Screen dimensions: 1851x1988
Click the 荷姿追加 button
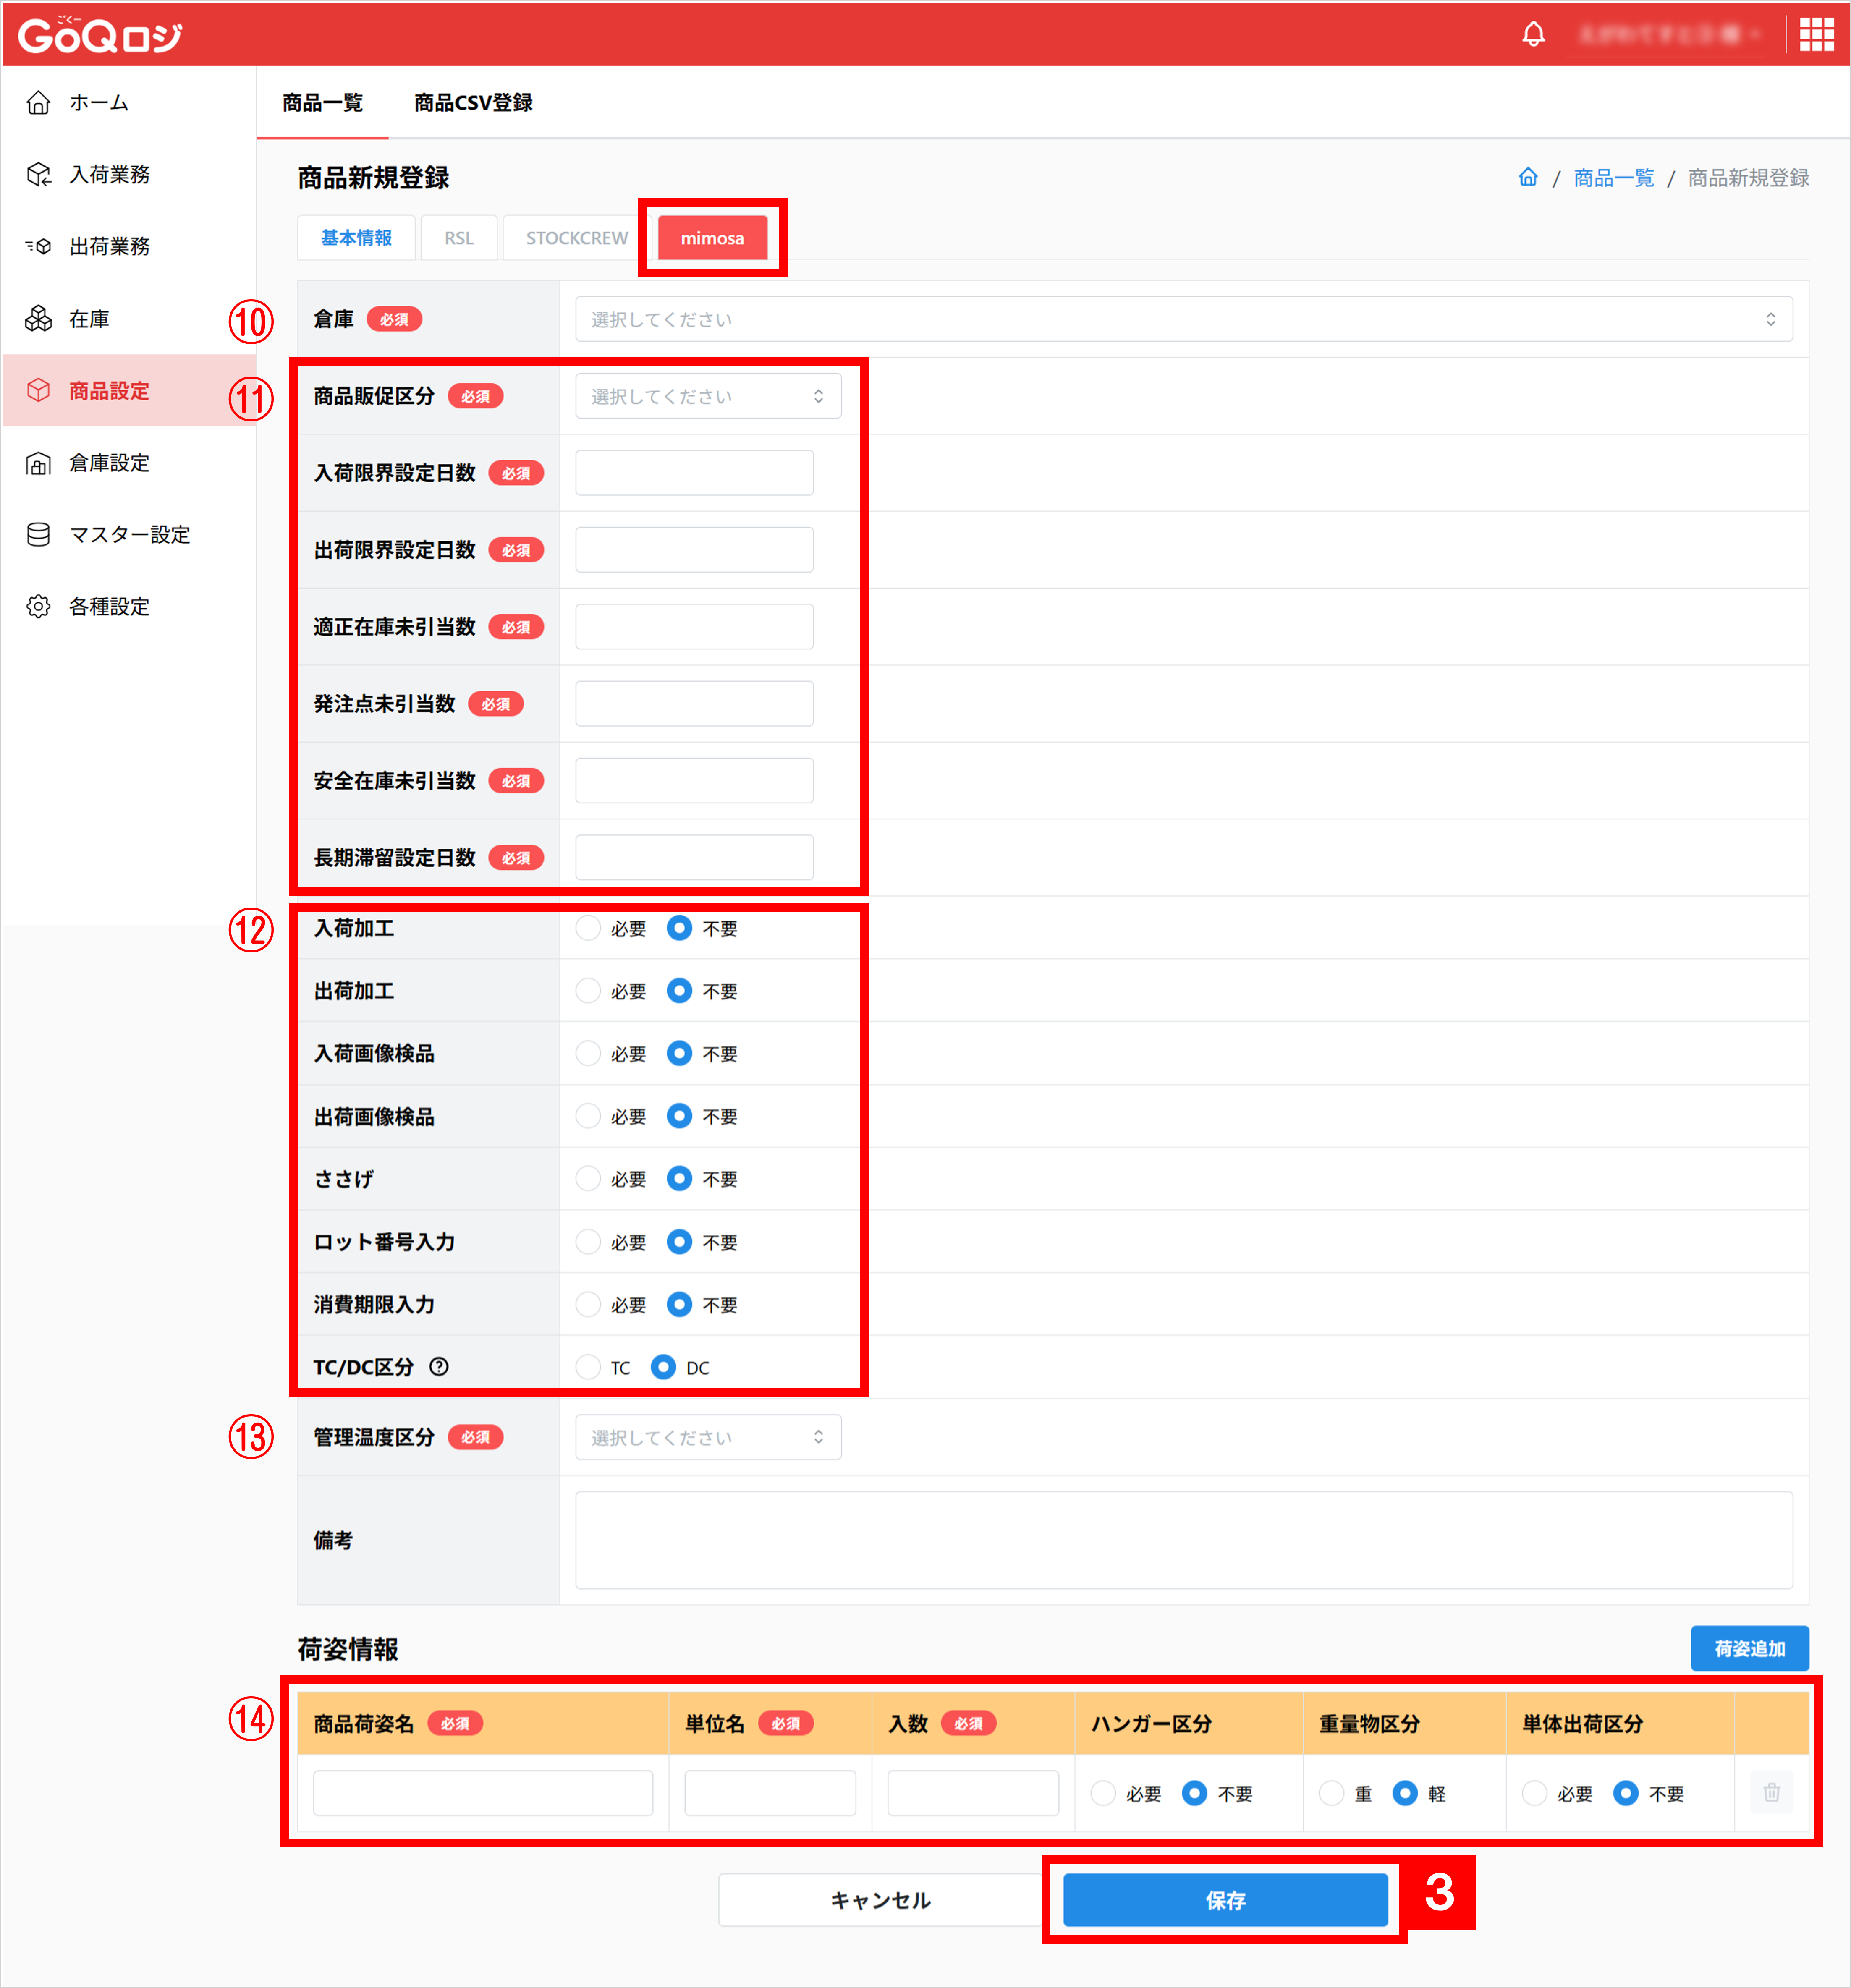point(1749,1648)
